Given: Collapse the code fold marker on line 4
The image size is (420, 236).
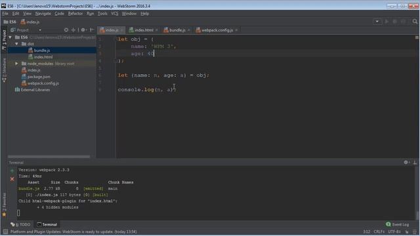Looking at the screenshot, I should coord(115,61).
